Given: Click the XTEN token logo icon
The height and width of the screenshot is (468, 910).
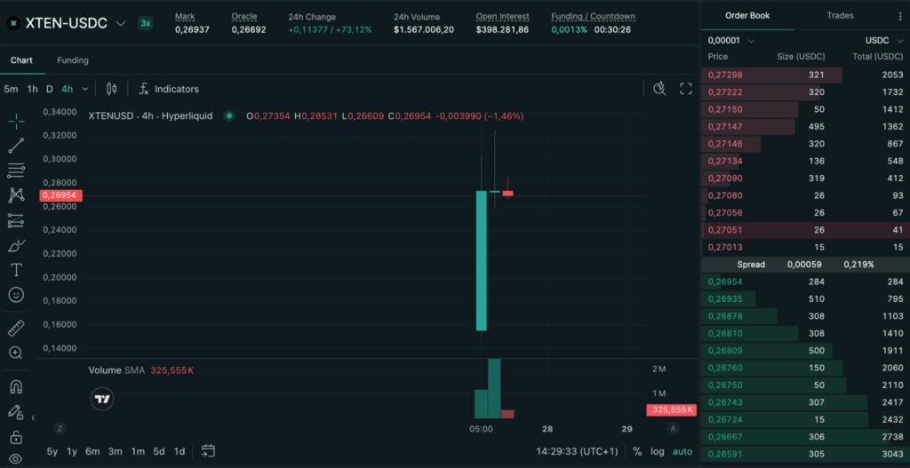Looking at the screenshot, I should point(12,23).
